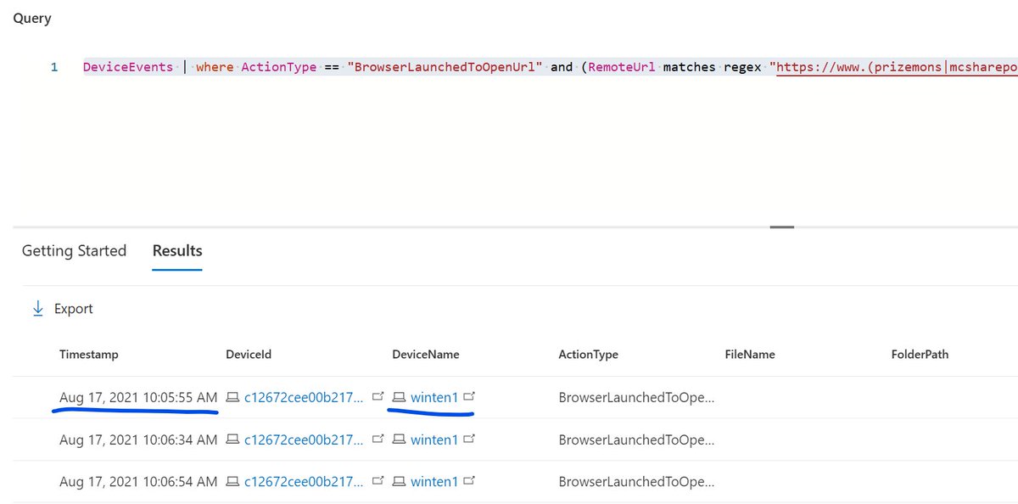Click the RemoteUrl keyword in the query
The height and width of the screenshot is (504, 1018).
622,66
